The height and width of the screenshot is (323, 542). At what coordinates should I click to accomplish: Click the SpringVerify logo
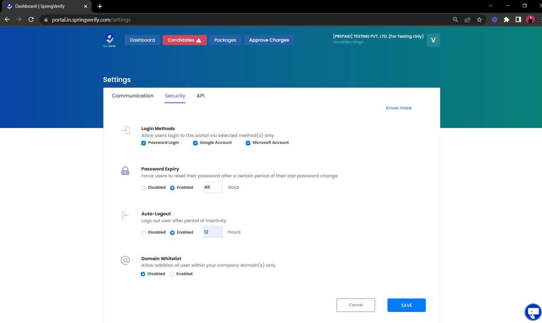pyautogui.click(x=110, y=40)
